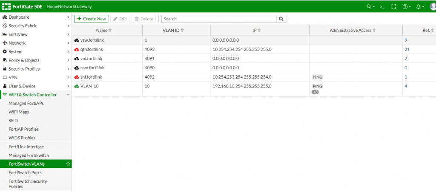Toggle favorite star on FortiSwitch VLANs
The width and height of the screenshot is (436, 192).
click(x=68, y=164)
